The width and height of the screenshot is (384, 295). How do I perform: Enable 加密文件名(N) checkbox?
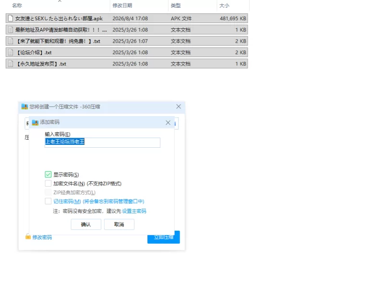(x=48, y=183)
